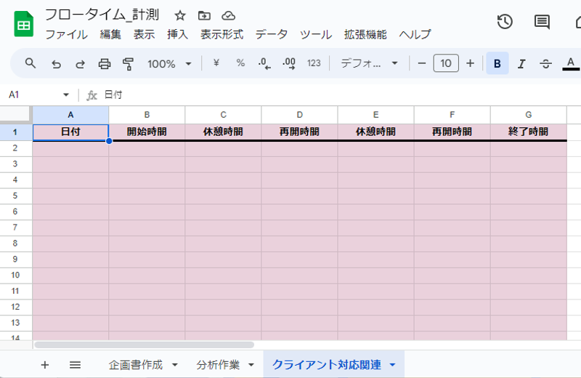The height and width of the screenshot is (378, 581).
Task: Select column A header
Action: (x=70, y=115)
